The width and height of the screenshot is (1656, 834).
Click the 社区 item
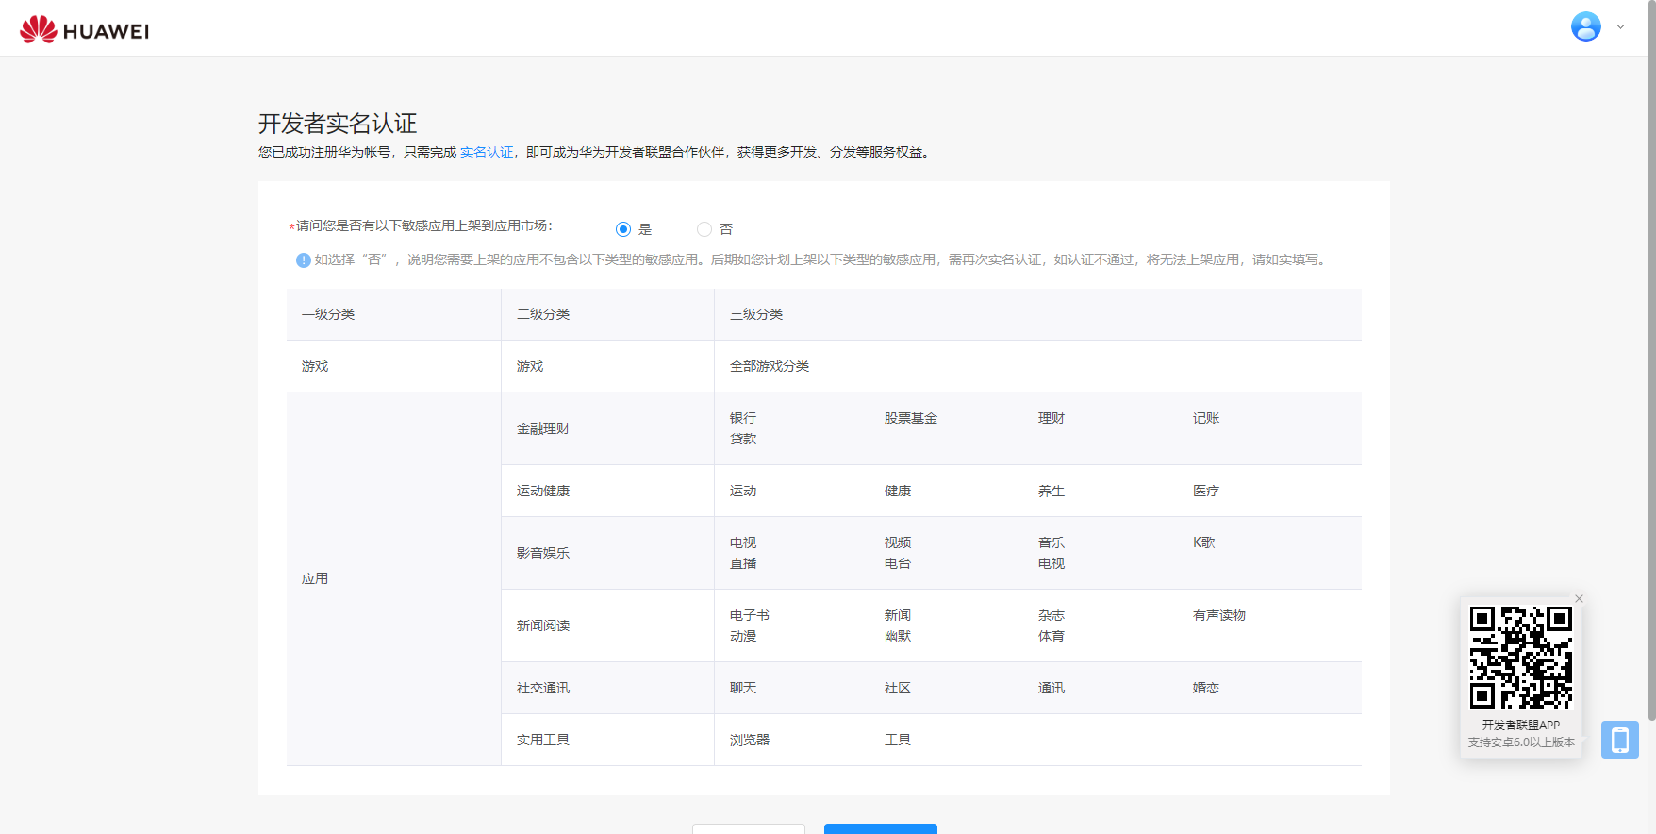(x=898, y=688)
